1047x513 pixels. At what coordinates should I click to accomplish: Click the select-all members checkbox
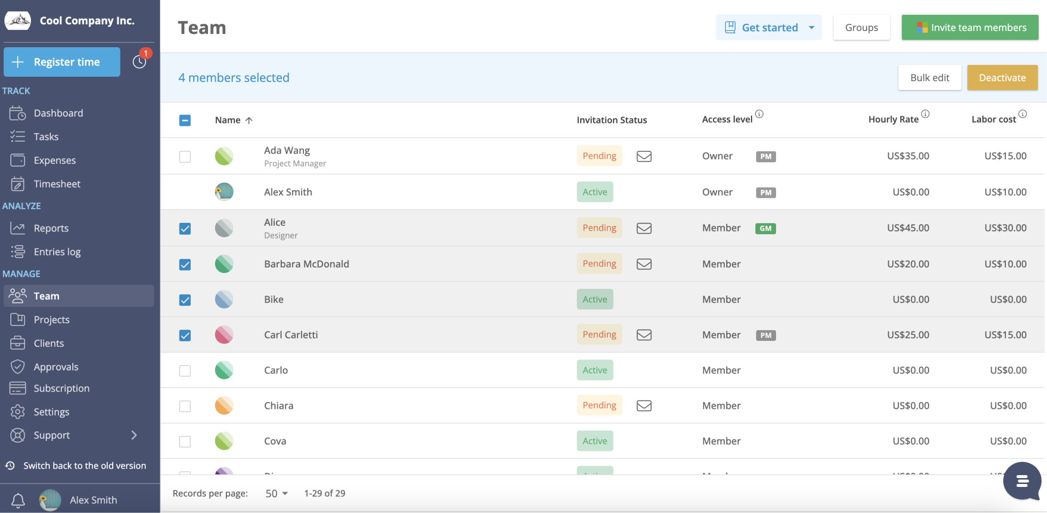click(x=185, y=120)
